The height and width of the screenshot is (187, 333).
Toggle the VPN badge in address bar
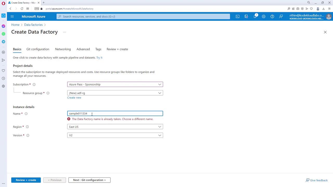[37, 9]
